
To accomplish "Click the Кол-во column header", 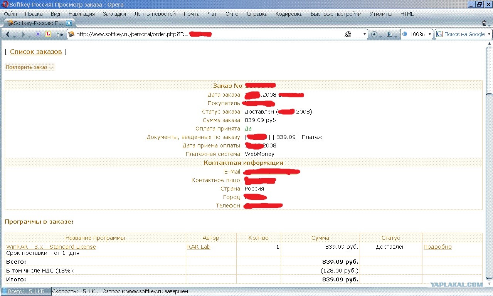I will (x=258, y=238).
